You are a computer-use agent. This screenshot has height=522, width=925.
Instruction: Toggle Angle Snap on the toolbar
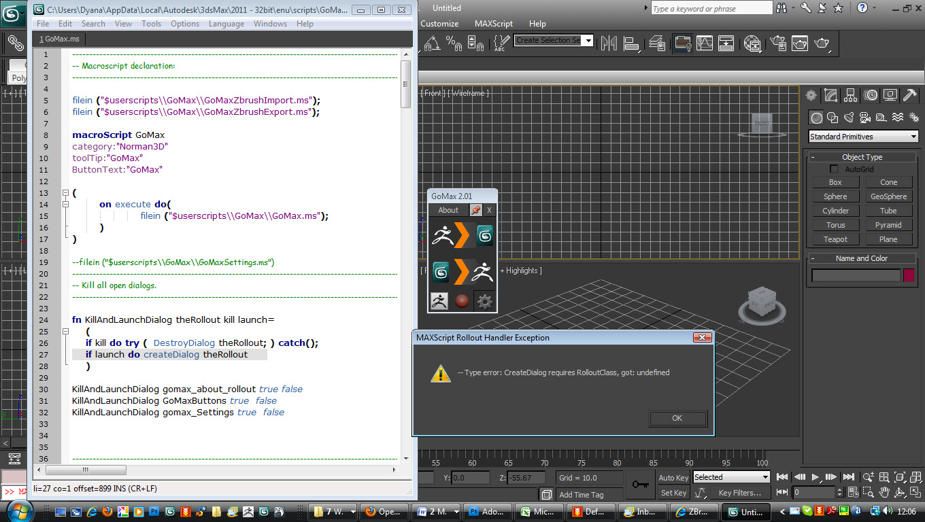click(433, 43)
